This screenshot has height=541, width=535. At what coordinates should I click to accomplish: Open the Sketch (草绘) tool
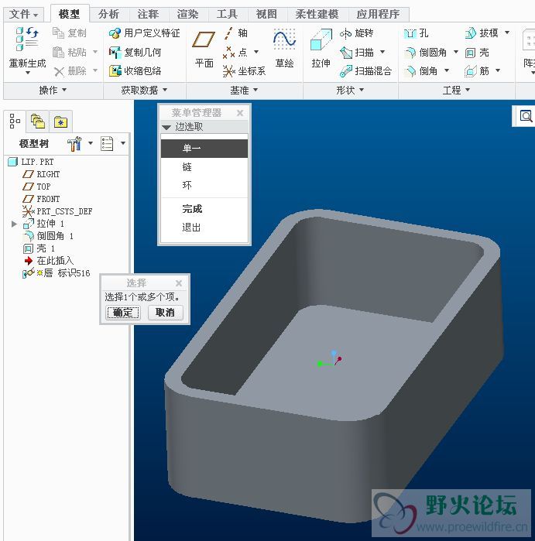pyautogui.click(x=284, y=48)
